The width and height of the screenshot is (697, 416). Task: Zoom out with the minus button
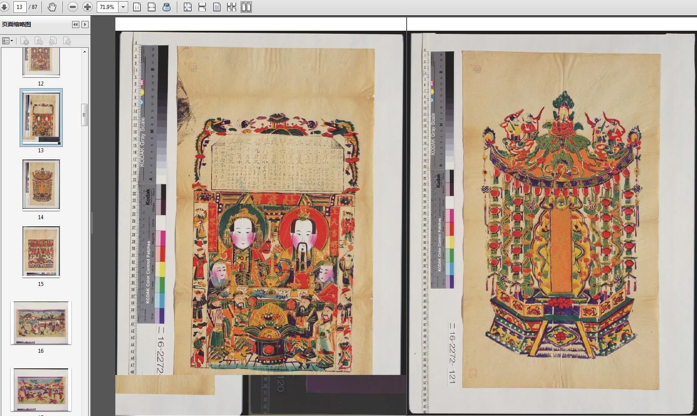click(73, 7)
